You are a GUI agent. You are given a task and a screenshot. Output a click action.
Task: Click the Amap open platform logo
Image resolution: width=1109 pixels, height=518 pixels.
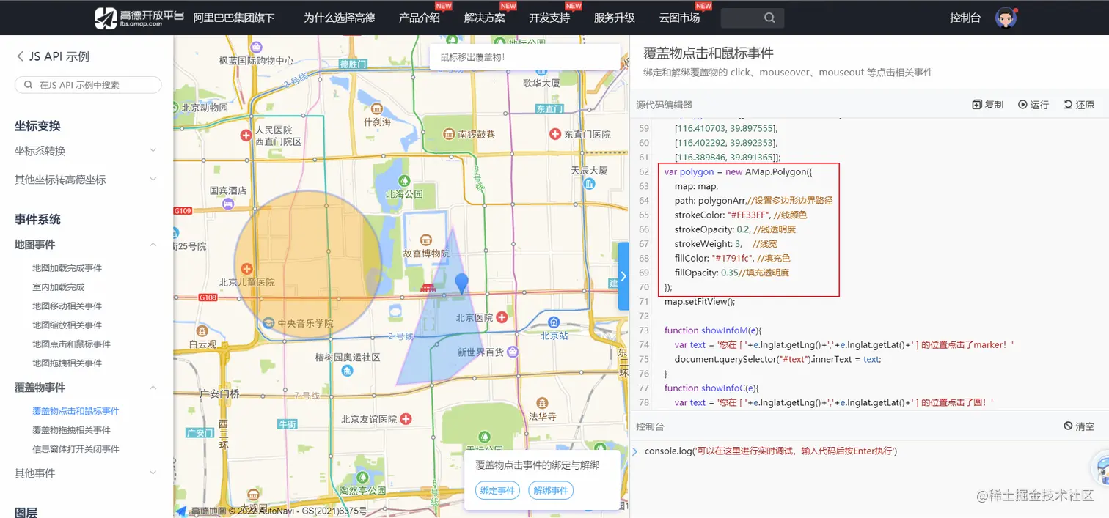click(x=140, y=18)
